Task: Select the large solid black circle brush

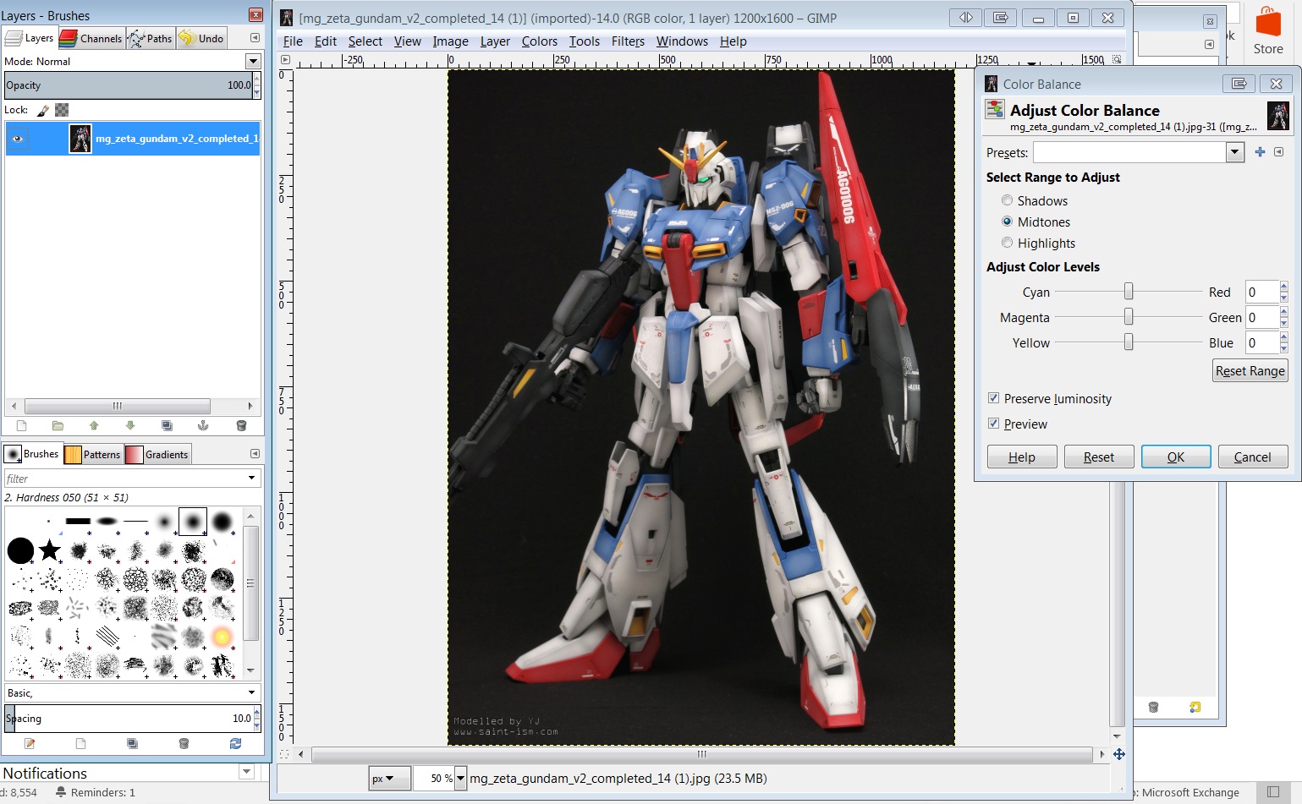Action: 20,550
